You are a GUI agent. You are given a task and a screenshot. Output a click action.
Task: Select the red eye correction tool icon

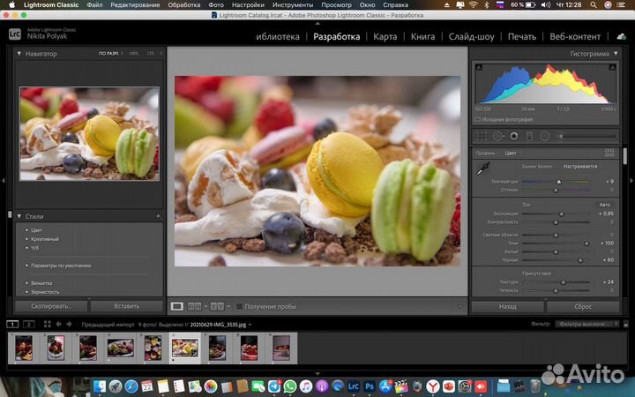click(514, 137)
